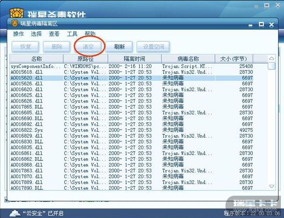Image resolution: width=284 pixels, height=218 pixels.
Task: Select the A0016868.dll row
Action: click(x=131, y=165)
